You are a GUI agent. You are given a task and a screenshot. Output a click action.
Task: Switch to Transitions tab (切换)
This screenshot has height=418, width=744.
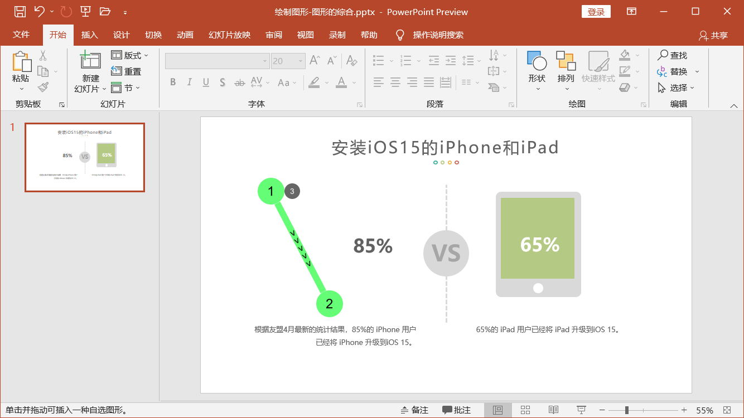pyautogui.click(x=153, y=35)
